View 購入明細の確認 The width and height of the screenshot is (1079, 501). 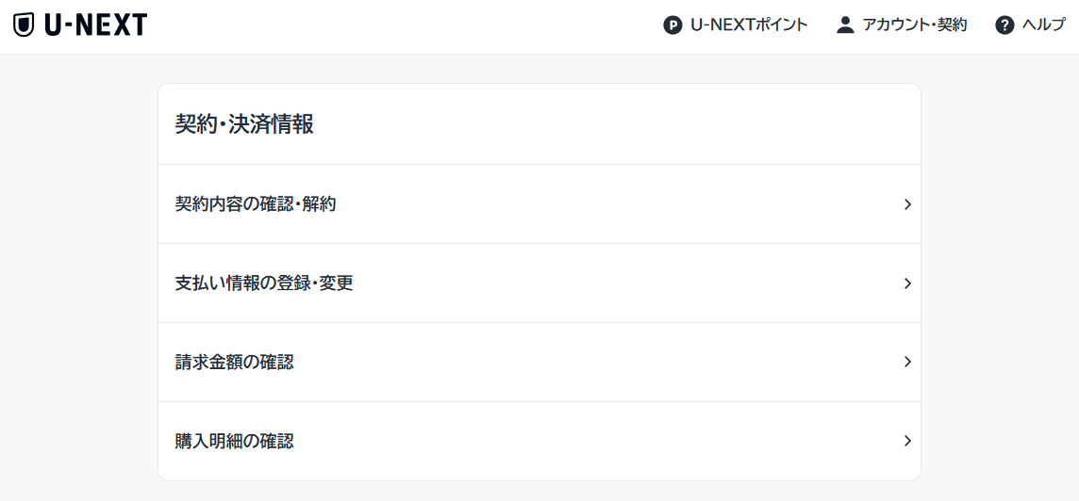235,442
